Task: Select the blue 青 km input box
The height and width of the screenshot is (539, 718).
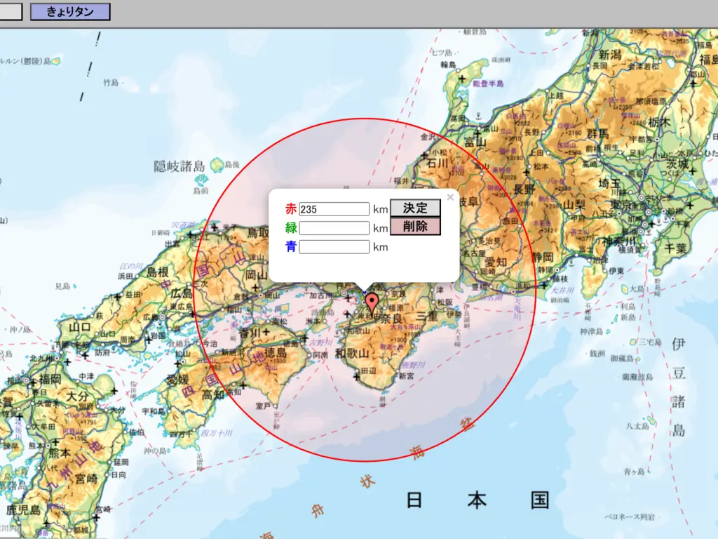Action: pyautogui.click(x=334, y=247)
